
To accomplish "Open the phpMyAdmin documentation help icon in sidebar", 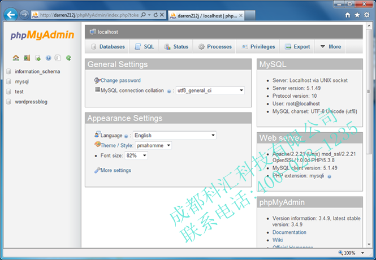I will [49, 58].
